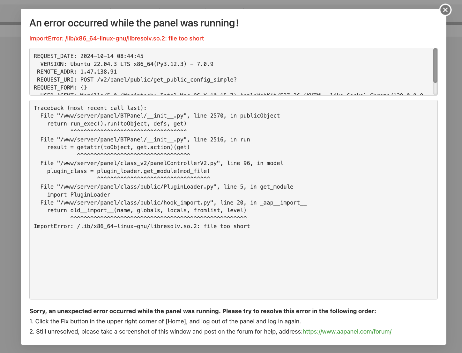Click the REQUEST_DATE line in request details
This screenshot has width=462, height=353.
(89, 56)
